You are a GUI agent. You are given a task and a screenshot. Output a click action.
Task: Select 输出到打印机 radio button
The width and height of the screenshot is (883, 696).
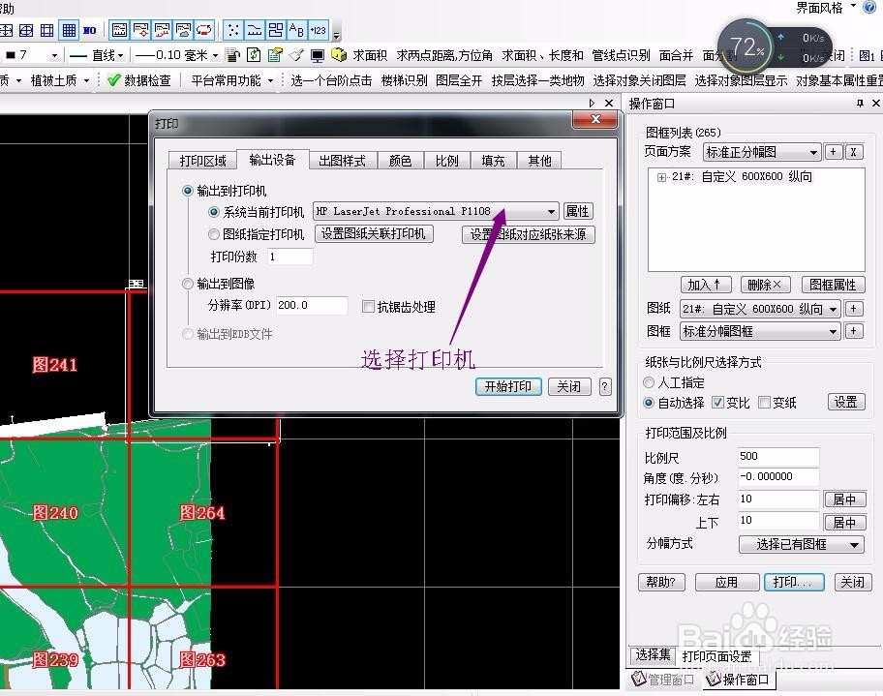coord(188,191)
